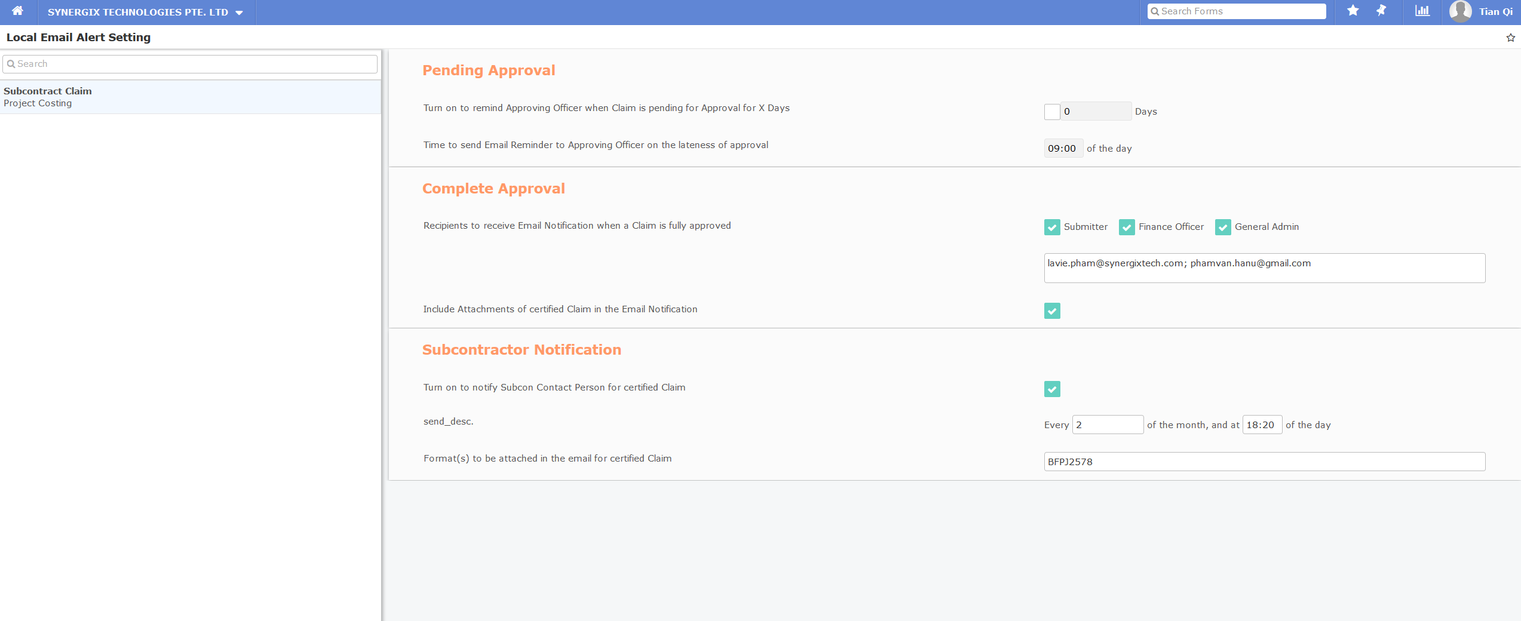Viewport: 1521px width, 621px height.
Task: Focus the left panel Search box
Action: (x=190, y=64)
